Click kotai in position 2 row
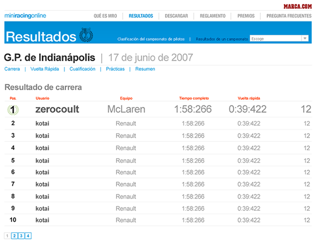Screen dimensions: 317x246 pos(43,123)
